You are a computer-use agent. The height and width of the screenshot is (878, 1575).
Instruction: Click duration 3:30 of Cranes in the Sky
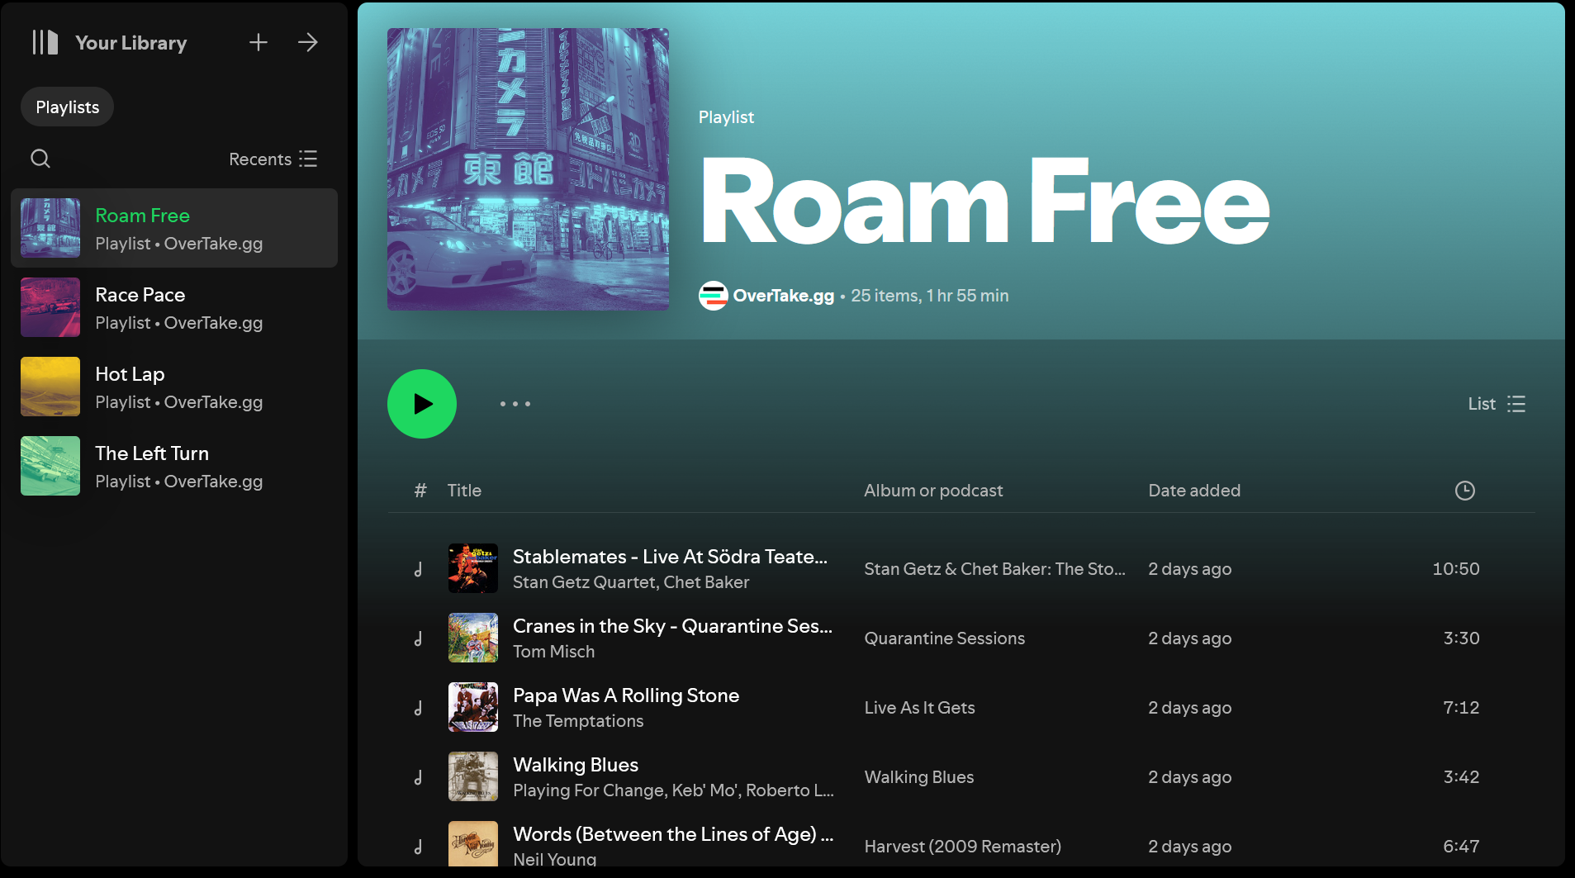[1461, 638]
